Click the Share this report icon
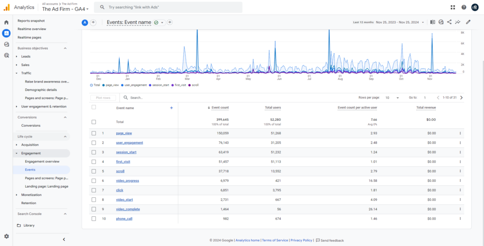Viewport: 484px width, 246px height. click(449, 22)
